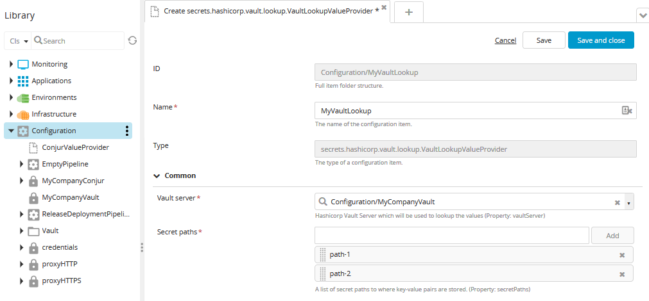Screen dimensions: 649x301
Task: Click the Secret paths input field
Action: pos(451,236)
